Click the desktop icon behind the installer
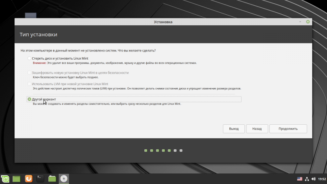Screen dimensions: 327x184 (x=31, y=16)
